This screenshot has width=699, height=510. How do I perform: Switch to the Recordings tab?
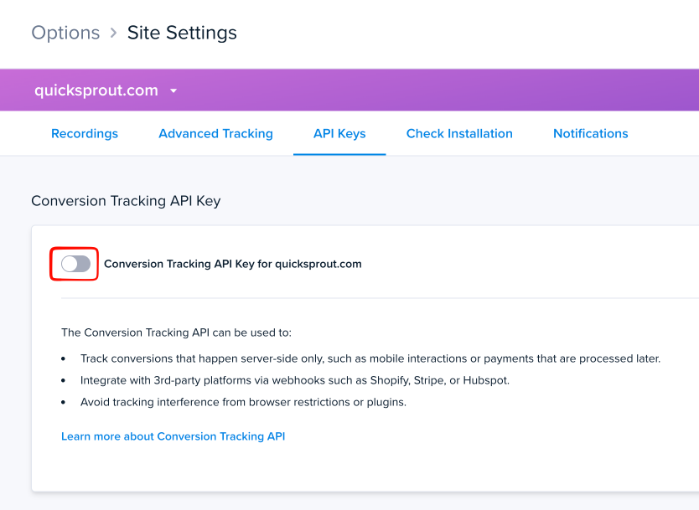pos(85,133)
